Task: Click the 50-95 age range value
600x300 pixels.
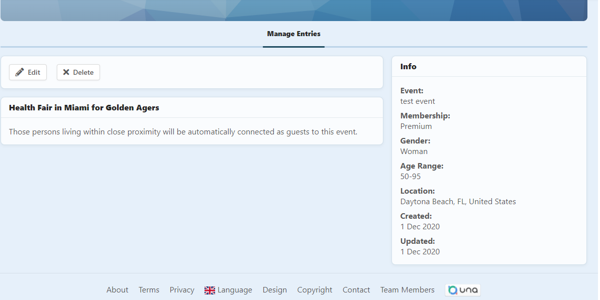Action: [411, 177]
